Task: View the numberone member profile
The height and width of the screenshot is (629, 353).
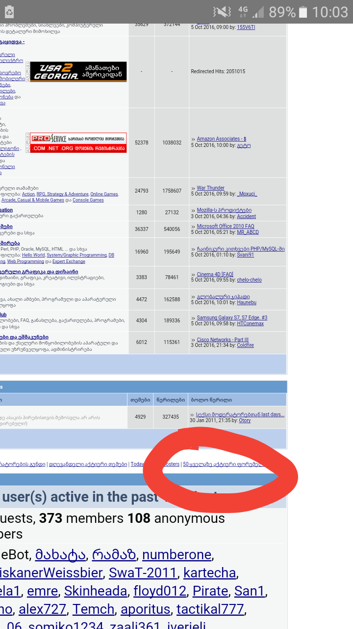Action: coord(176,555)
